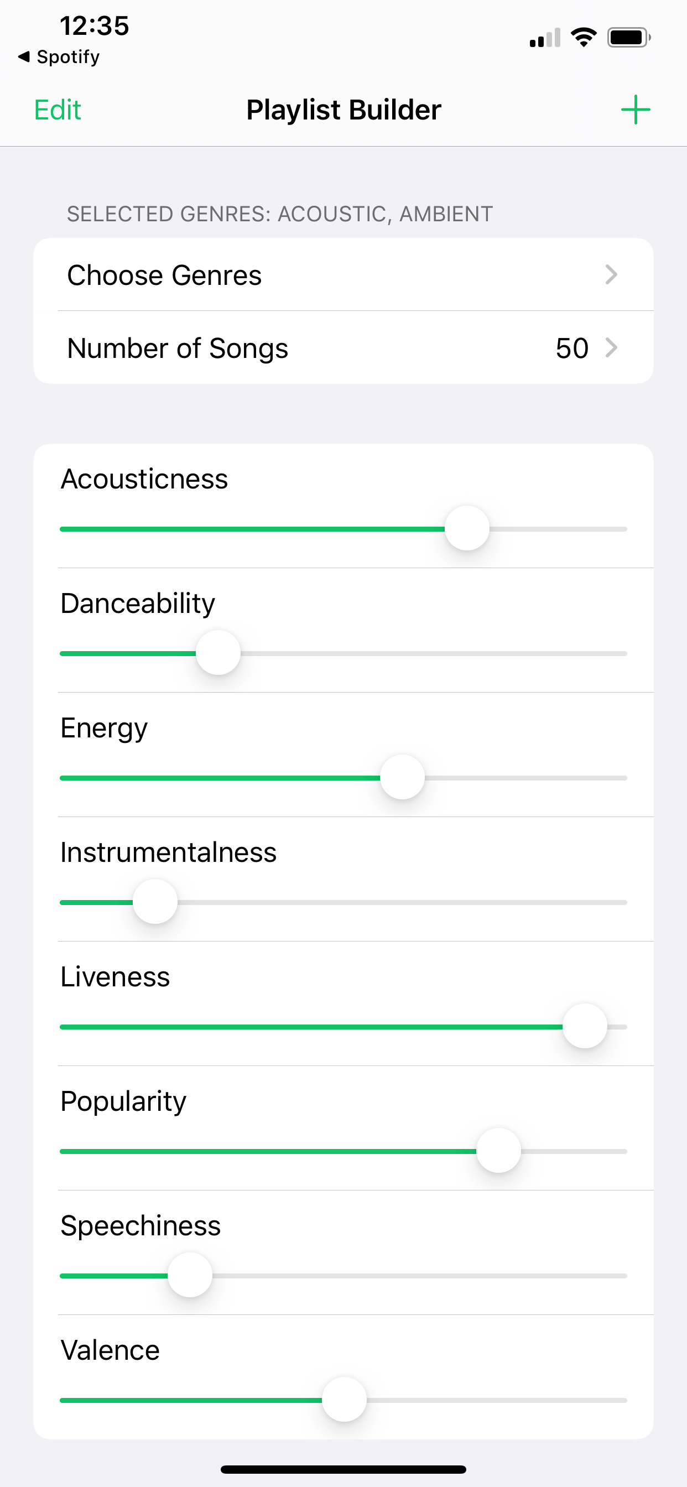This screenshot has width=687, height=1487.
Task: Tap the Wi-Fi status icon
Action: tap(583, 38)
